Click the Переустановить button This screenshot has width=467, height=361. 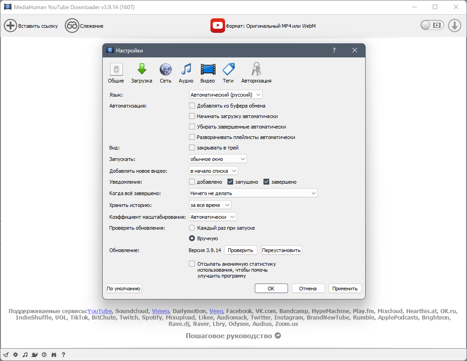(x=281, y=250)
